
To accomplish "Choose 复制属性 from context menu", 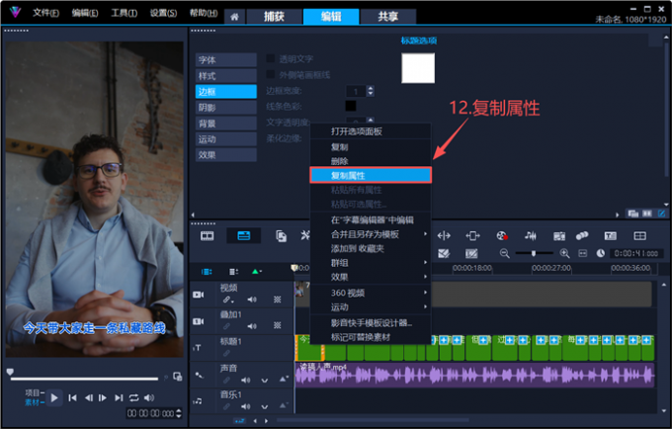I will click(371, 175).
